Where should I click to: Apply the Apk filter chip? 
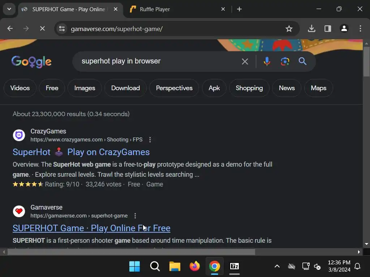coord(214,88)
